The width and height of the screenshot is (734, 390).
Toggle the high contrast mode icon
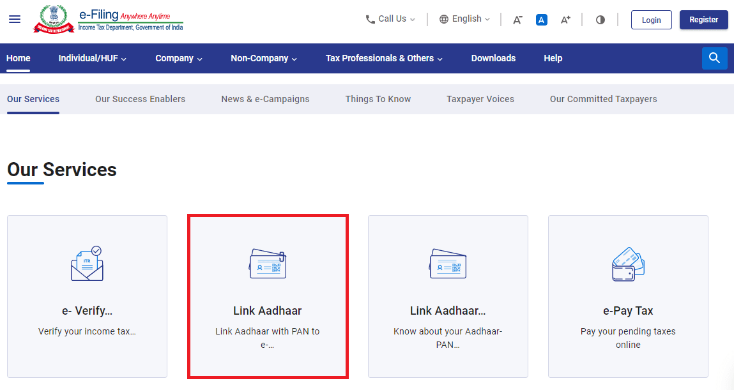pyautogui.click(x=600, y=20)
